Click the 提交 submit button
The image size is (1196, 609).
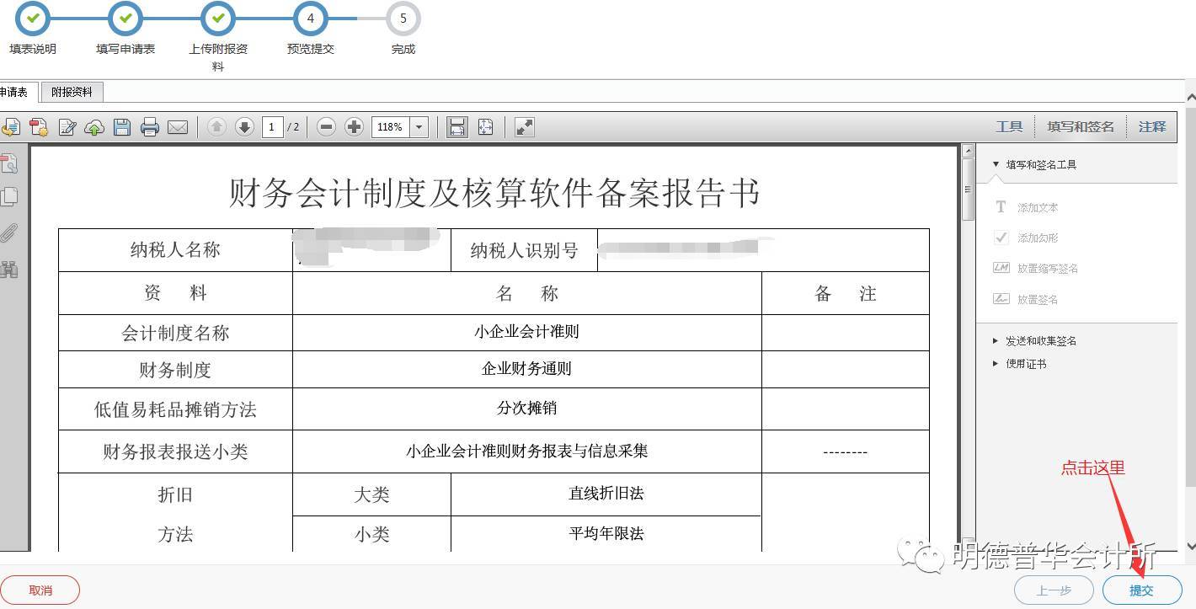1141,590
